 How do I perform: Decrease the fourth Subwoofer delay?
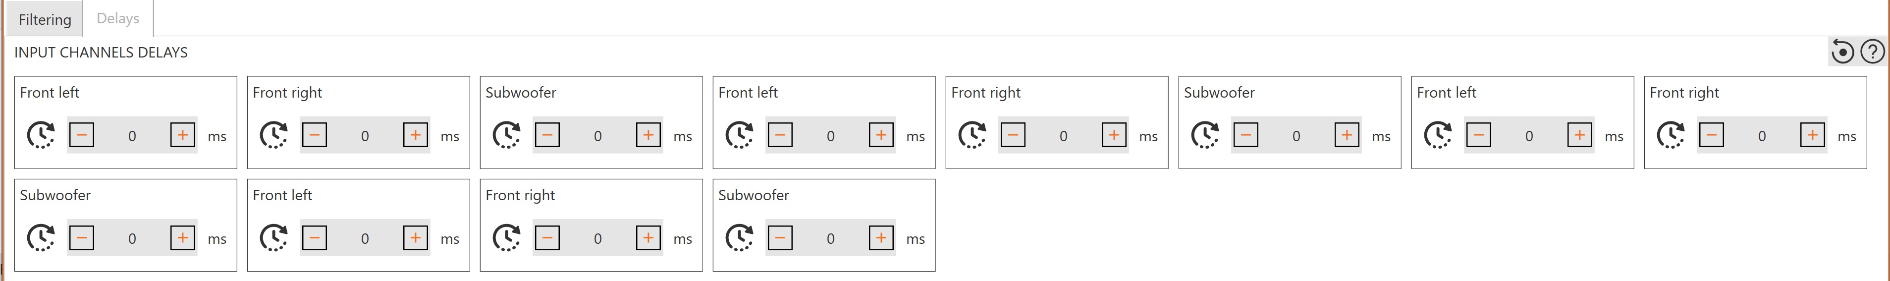click(781, 238)
